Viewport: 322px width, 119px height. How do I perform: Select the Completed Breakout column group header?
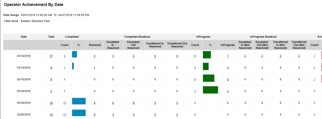(x=137, y=37)
